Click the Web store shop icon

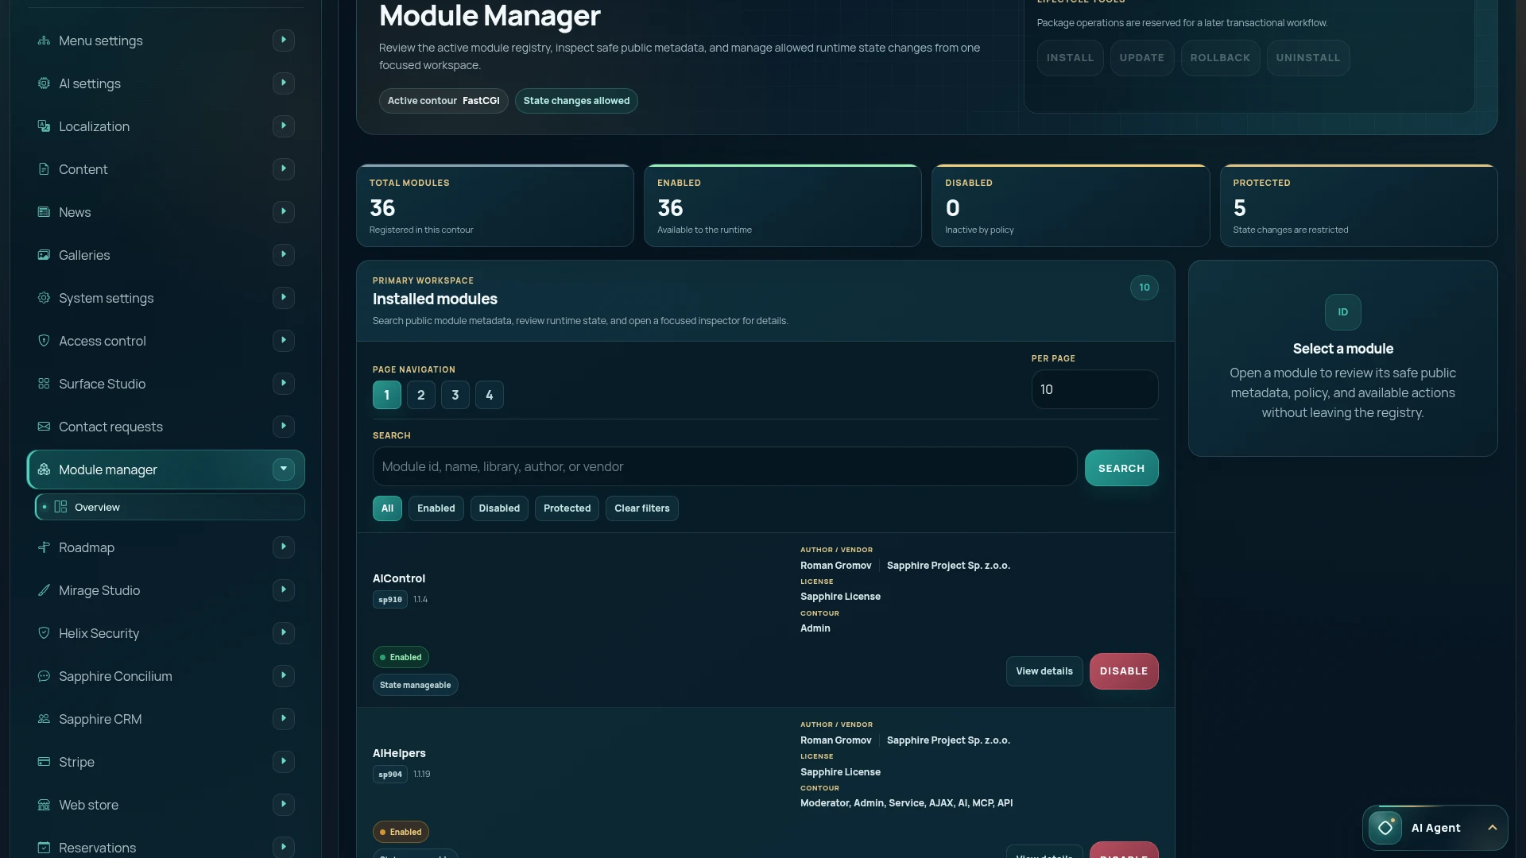44,805
